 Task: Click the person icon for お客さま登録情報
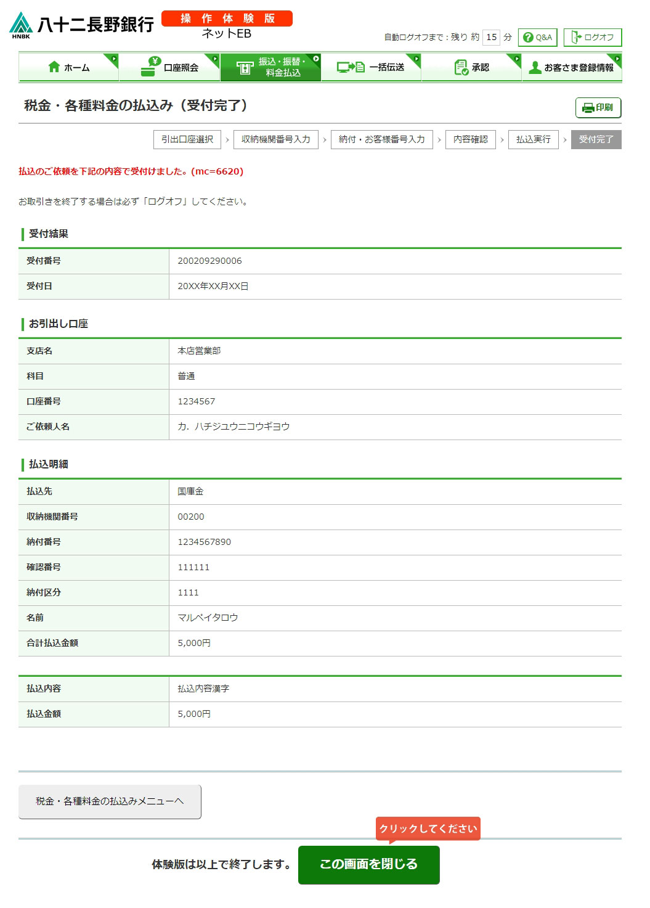coord(535,67)
